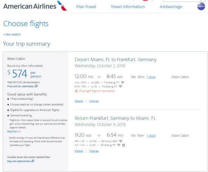
Task: Open the Plan Travel menu
Action: (x=86, y=7)
